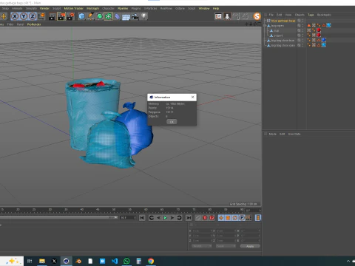Open the Window menu
The height and width of the screenshot is (266, 355).
point(204,8)
